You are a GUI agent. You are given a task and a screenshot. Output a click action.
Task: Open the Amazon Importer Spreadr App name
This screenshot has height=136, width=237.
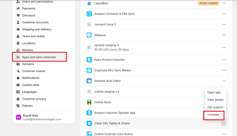click(115, 113)
